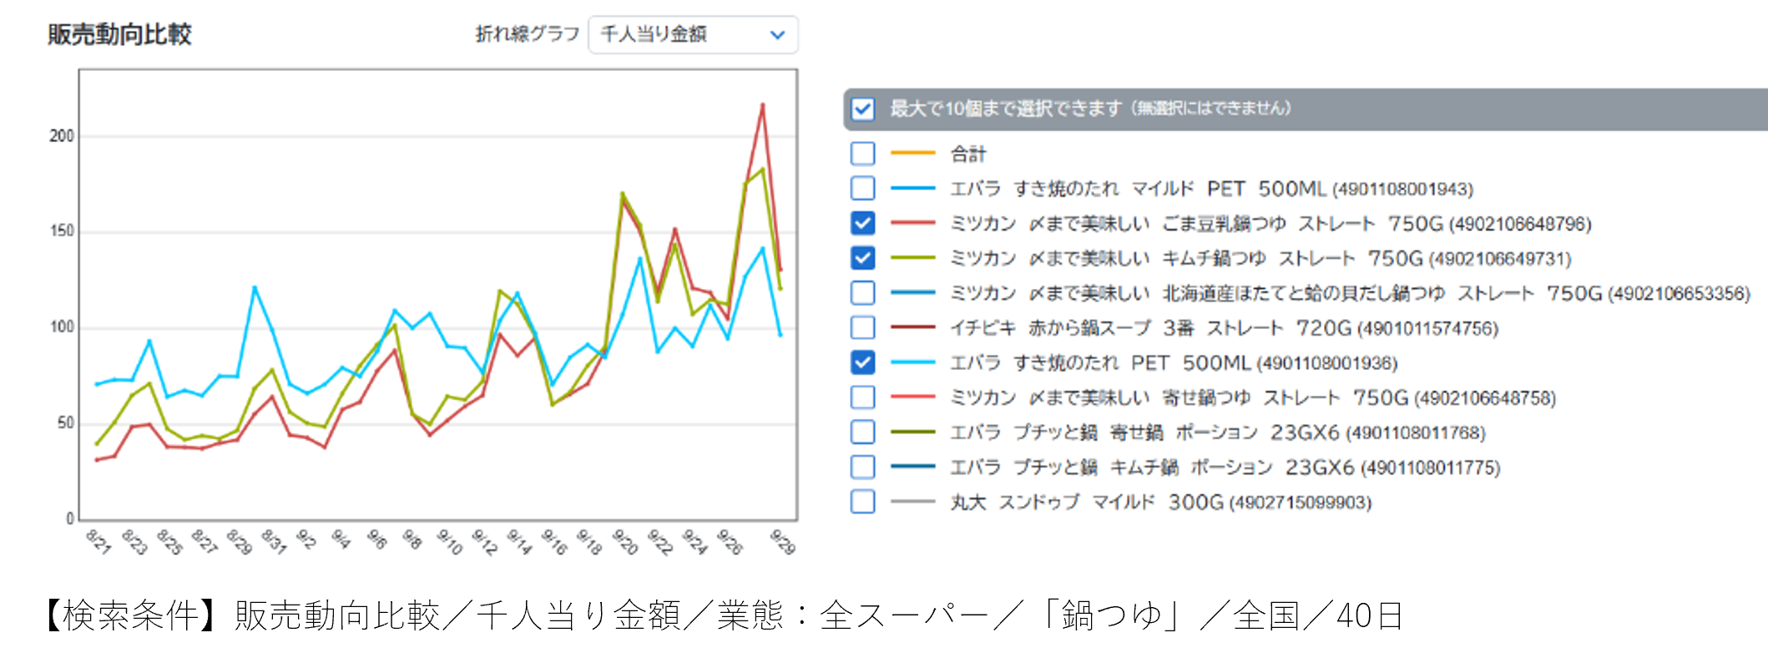Click the red peak point on the chart
Screen dimensions: 1768x658
[762, 105]
